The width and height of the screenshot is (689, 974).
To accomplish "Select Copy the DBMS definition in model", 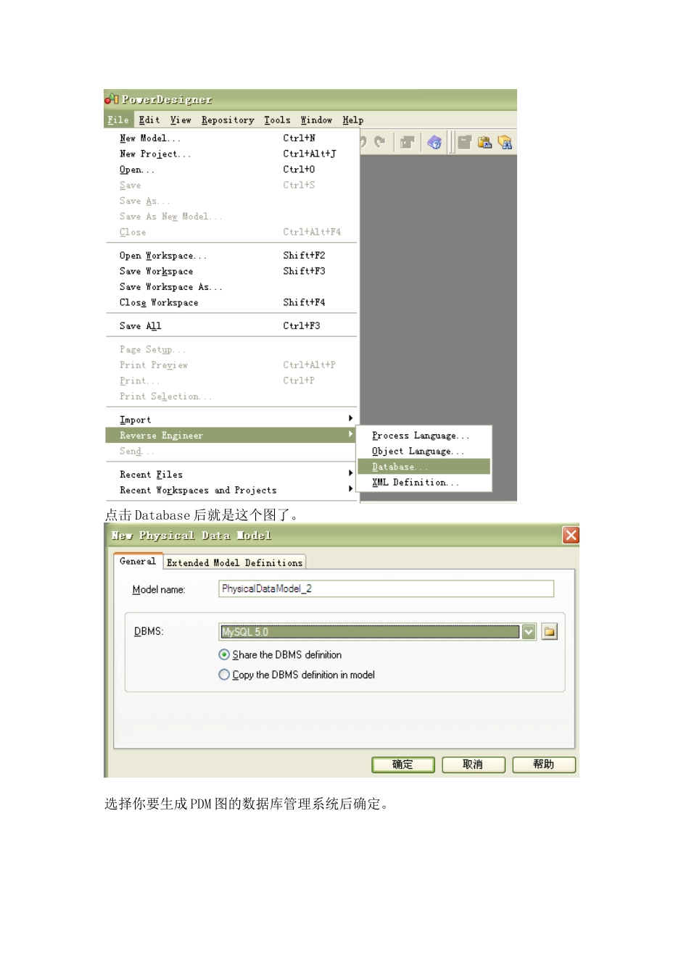I will point(224,675).
